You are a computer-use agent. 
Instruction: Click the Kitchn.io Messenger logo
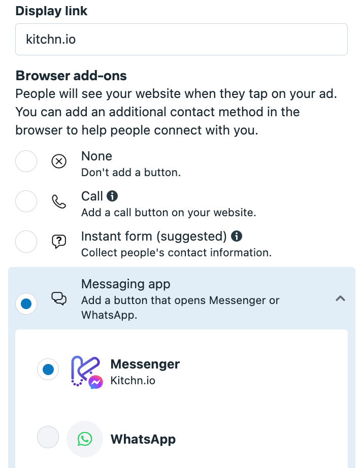coord(87,372)
